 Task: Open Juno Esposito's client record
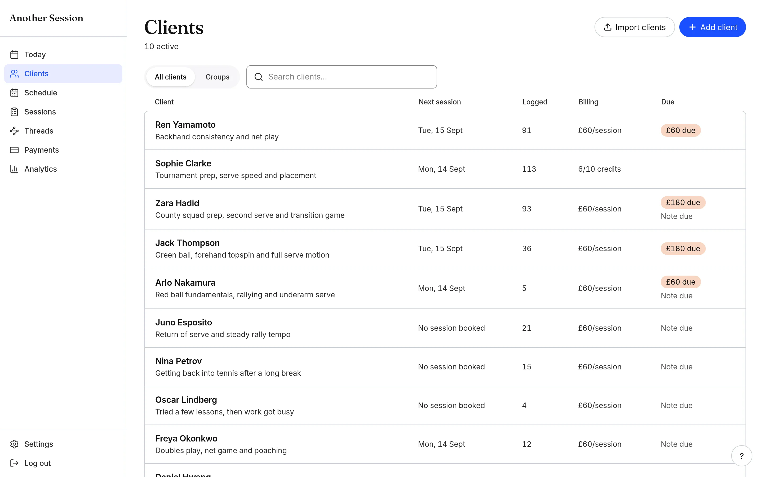445,328
